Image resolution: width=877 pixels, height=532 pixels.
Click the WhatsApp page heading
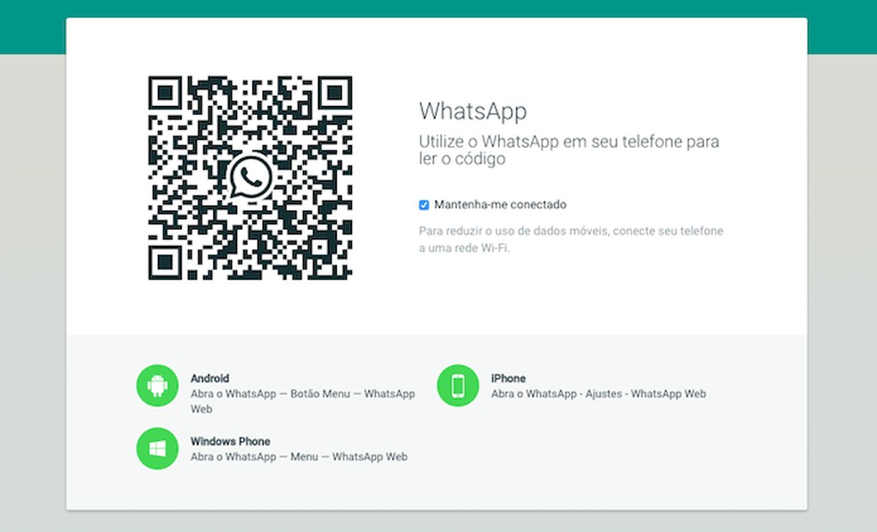click(x=473, y=111)
